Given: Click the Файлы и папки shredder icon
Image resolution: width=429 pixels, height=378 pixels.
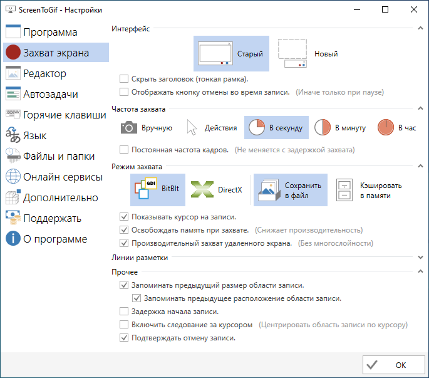Looking at the screenshot, I should point(13,155).
